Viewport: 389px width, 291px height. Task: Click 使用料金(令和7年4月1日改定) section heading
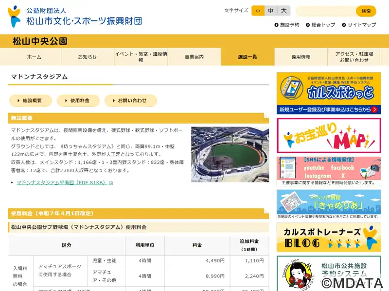point(138,213)
